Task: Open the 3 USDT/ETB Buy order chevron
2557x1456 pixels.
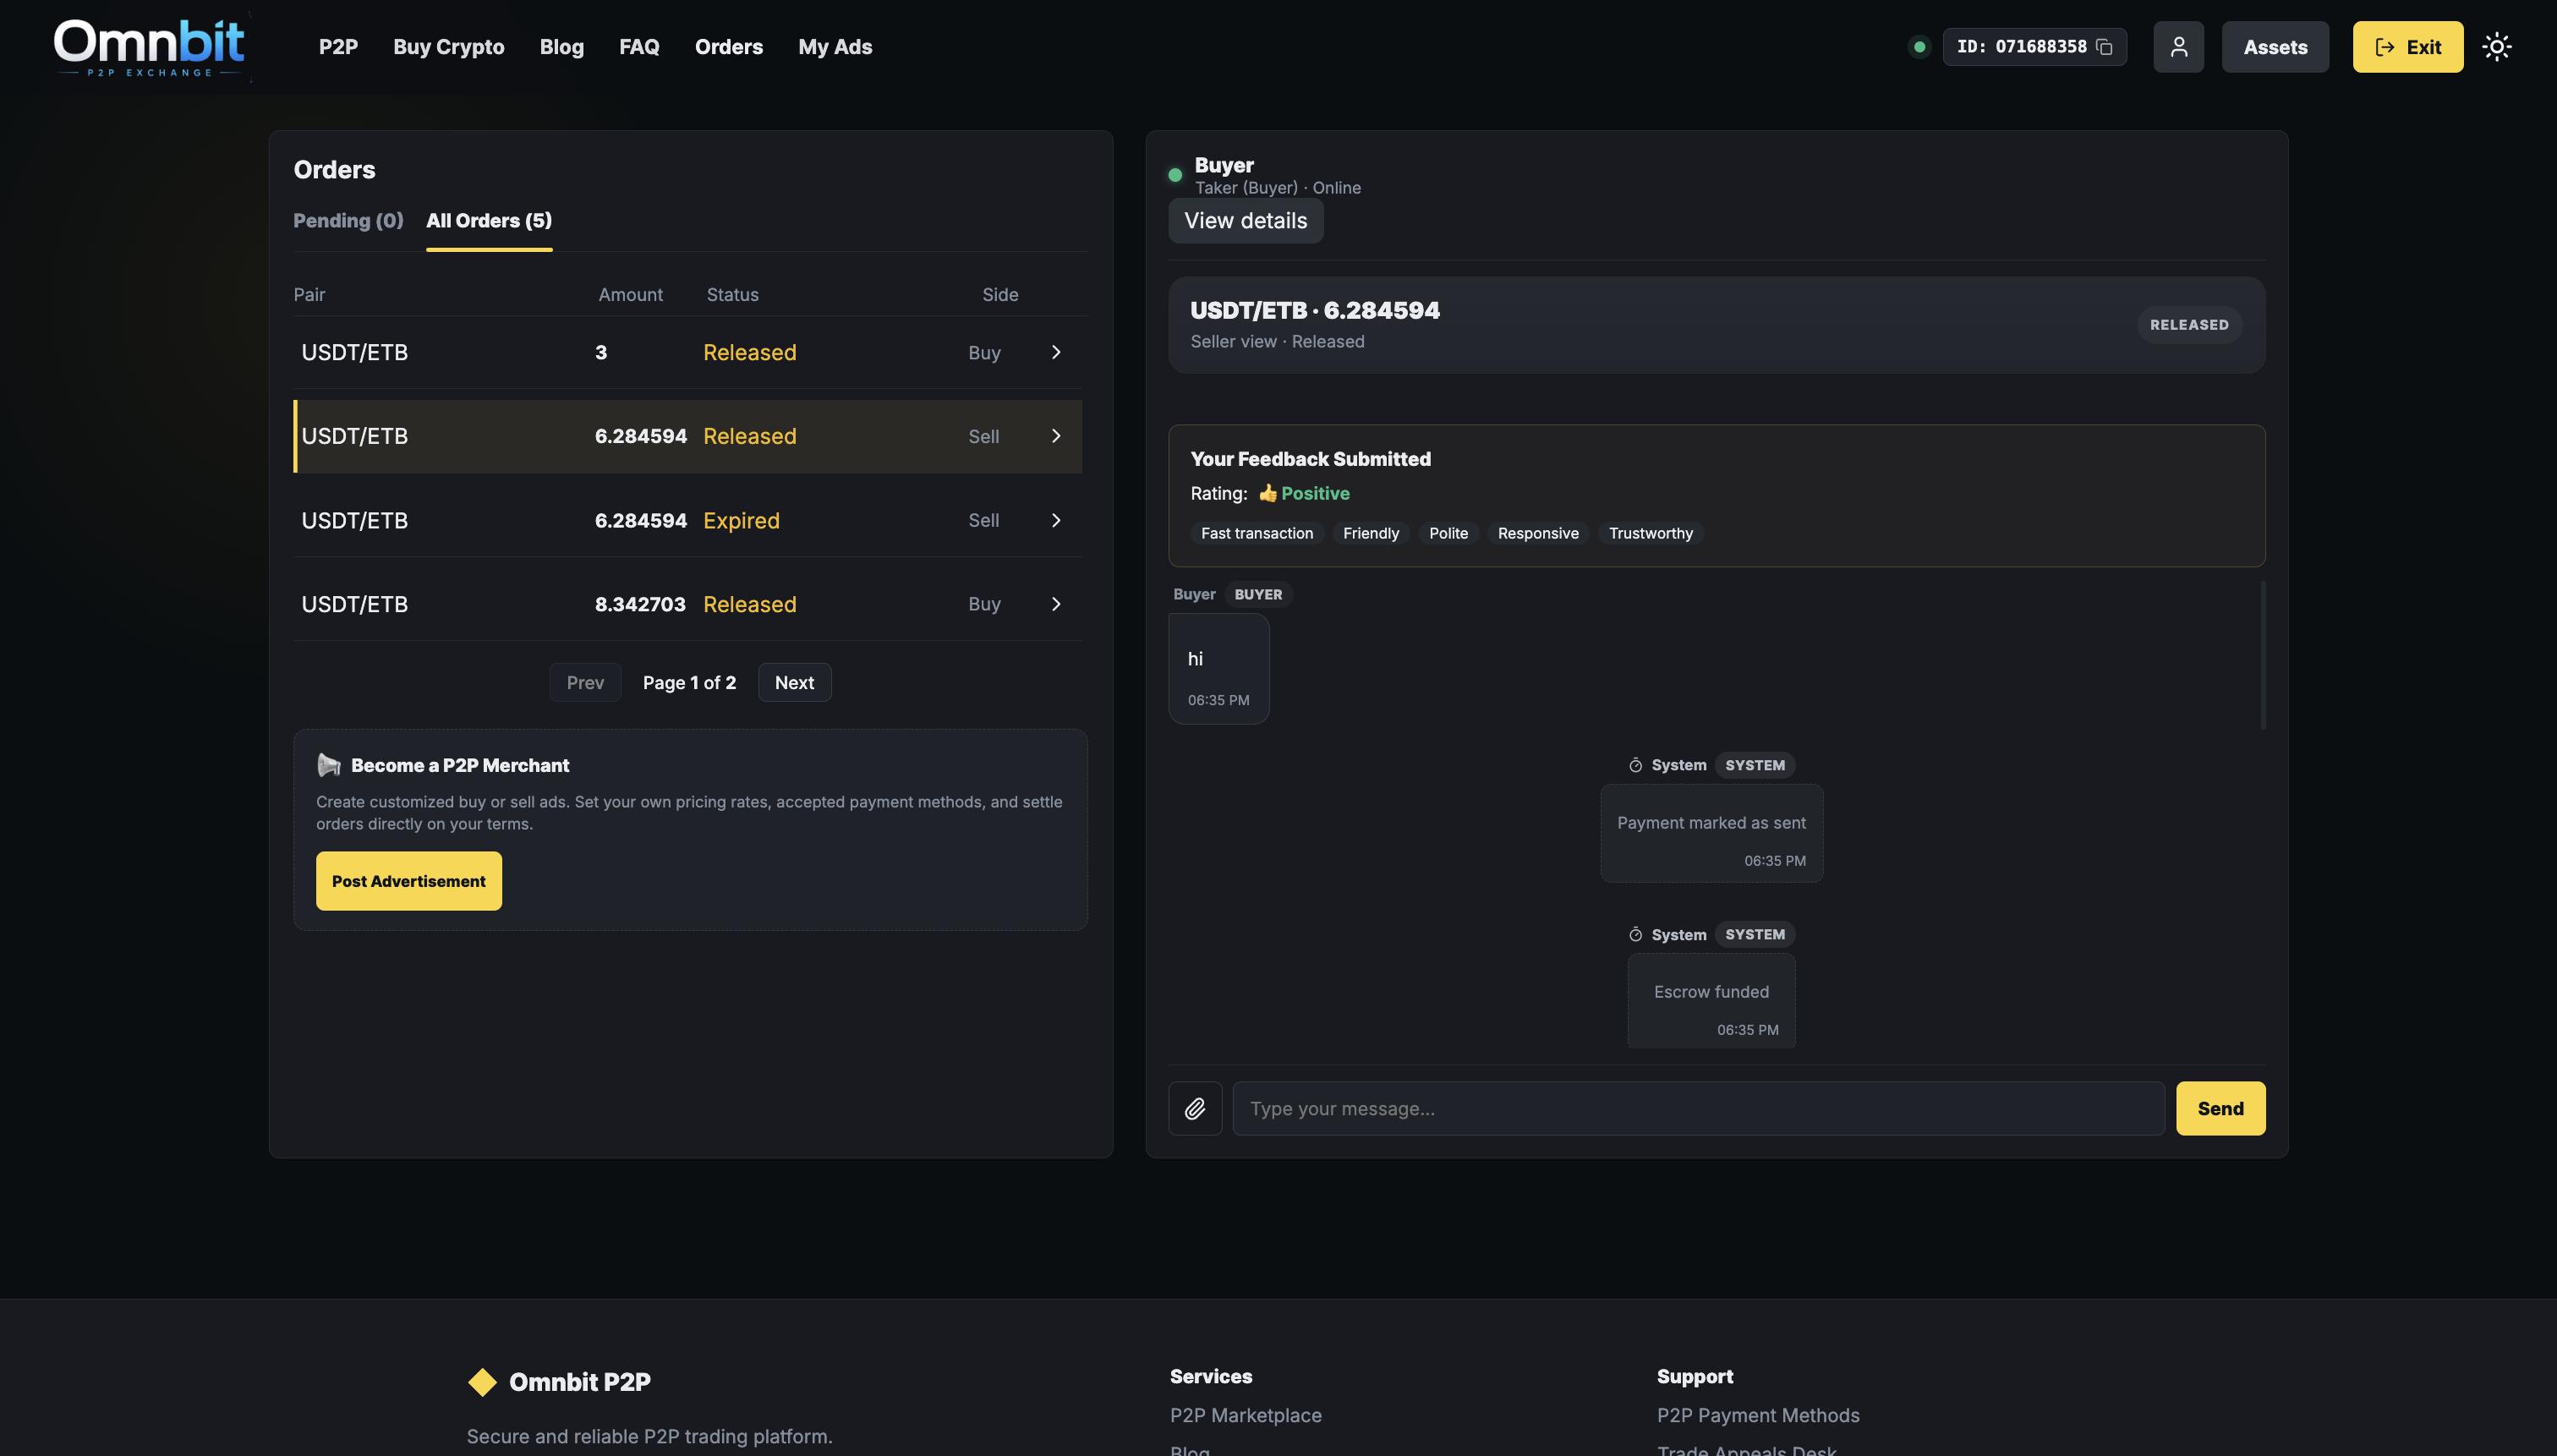Action: click(x=1055, y=352)
